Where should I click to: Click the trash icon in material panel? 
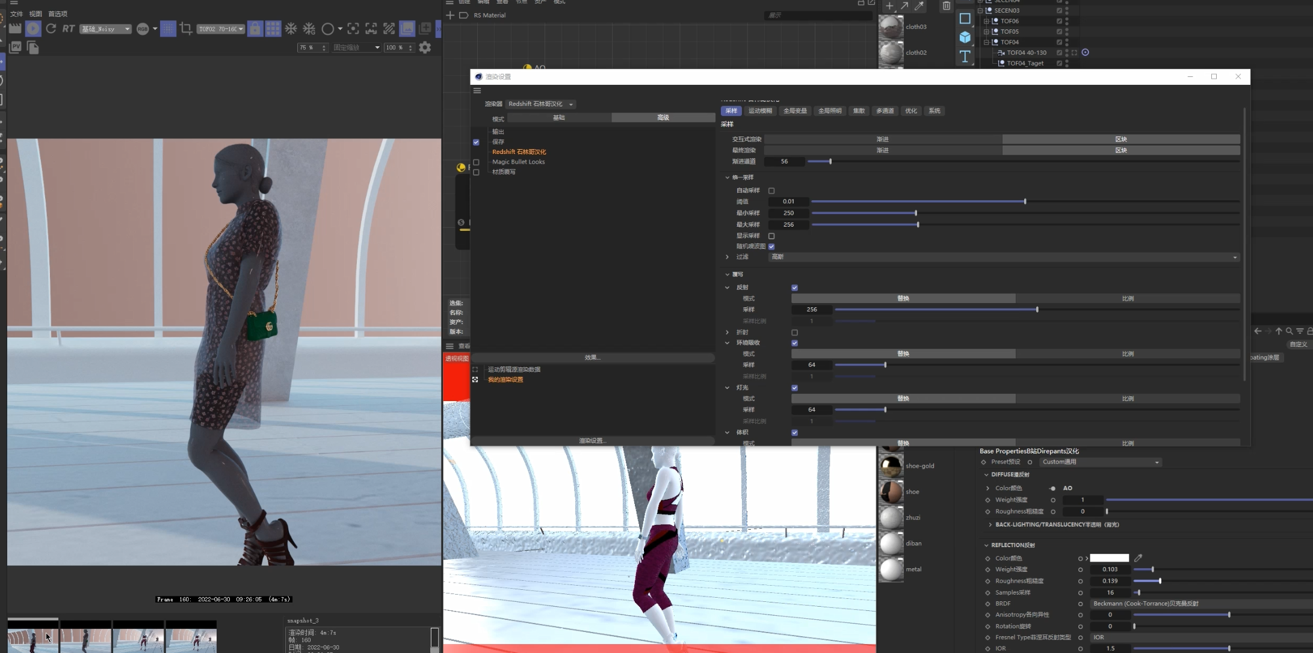coord(946,6)
